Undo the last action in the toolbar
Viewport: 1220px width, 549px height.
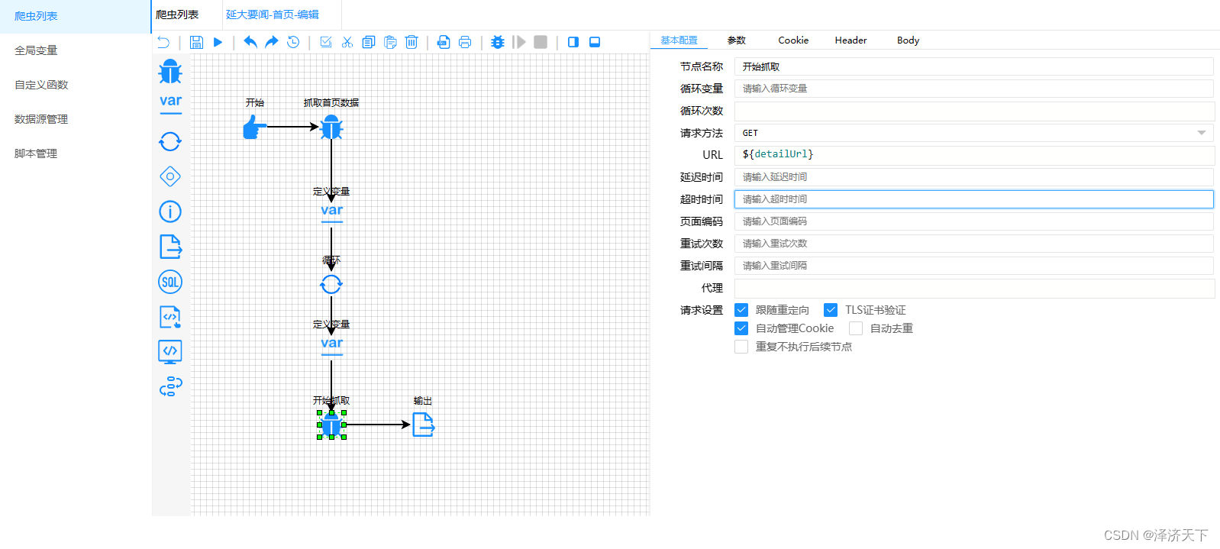coord(250,42)
